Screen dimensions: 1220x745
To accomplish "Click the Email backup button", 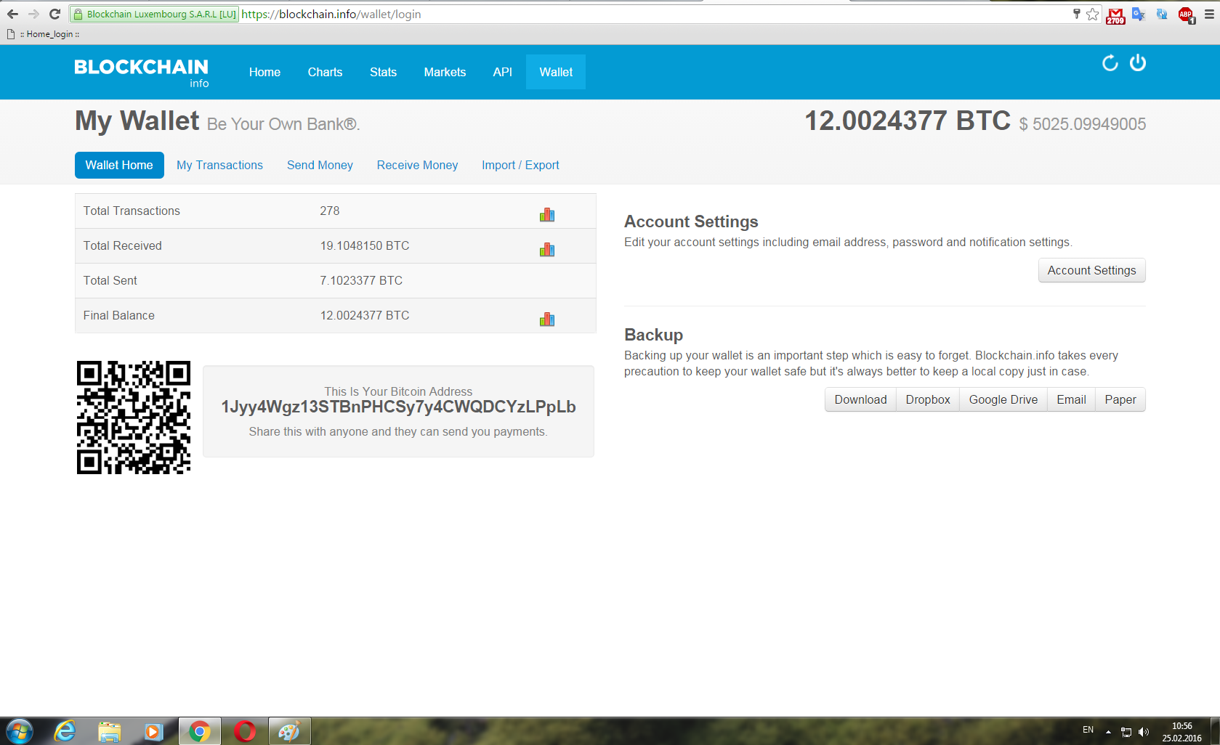I will coord(1071,399).
